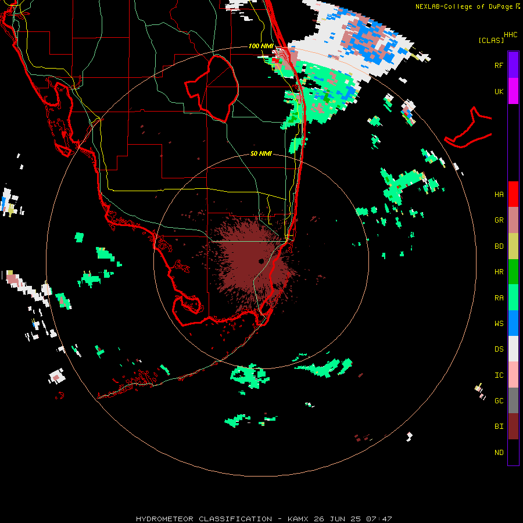This screenshot has width=523, height=523.
Task: Click the NEXLAB-College of DuPage text
Action: click(464, 6)
